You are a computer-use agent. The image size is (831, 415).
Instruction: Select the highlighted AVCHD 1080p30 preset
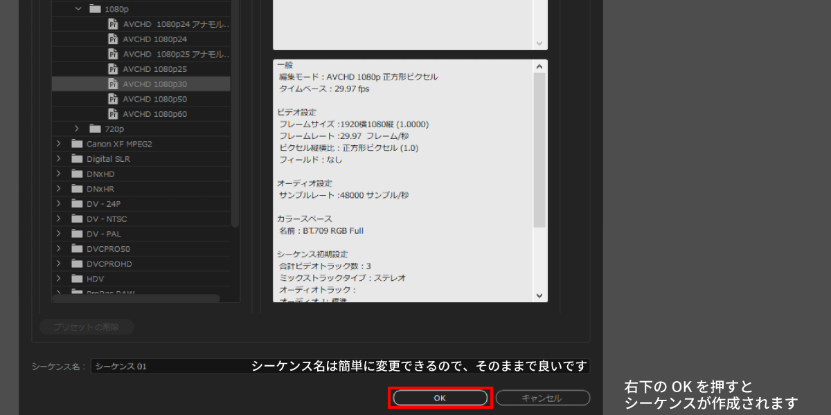[x=154, y=84]
